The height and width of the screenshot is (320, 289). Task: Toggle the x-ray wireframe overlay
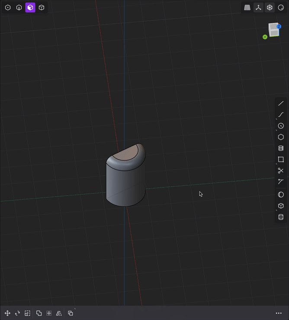click(270, 7)
